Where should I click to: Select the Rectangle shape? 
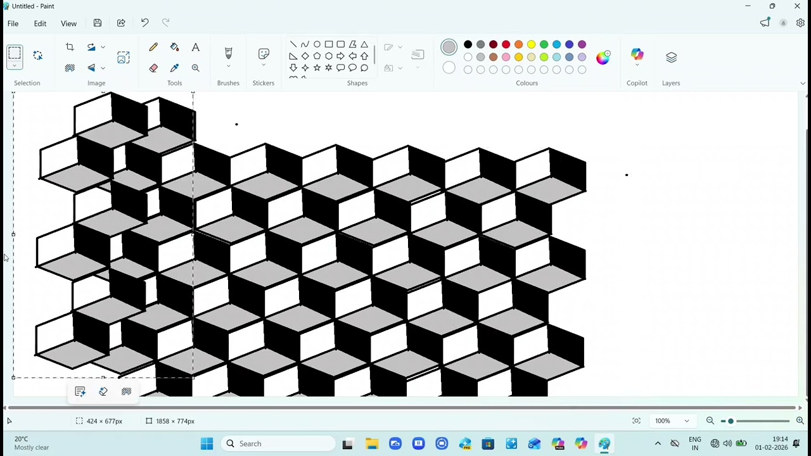pyautogui.click(x=329, y=44)
